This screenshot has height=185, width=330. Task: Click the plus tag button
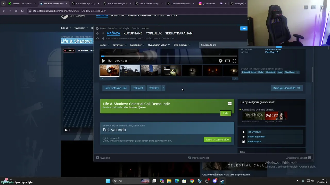[298, 72]
